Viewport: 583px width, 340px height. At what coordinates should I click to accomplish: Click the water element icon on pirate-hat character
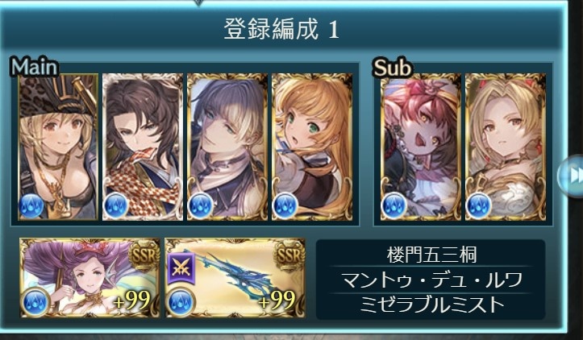pos(31,205)
